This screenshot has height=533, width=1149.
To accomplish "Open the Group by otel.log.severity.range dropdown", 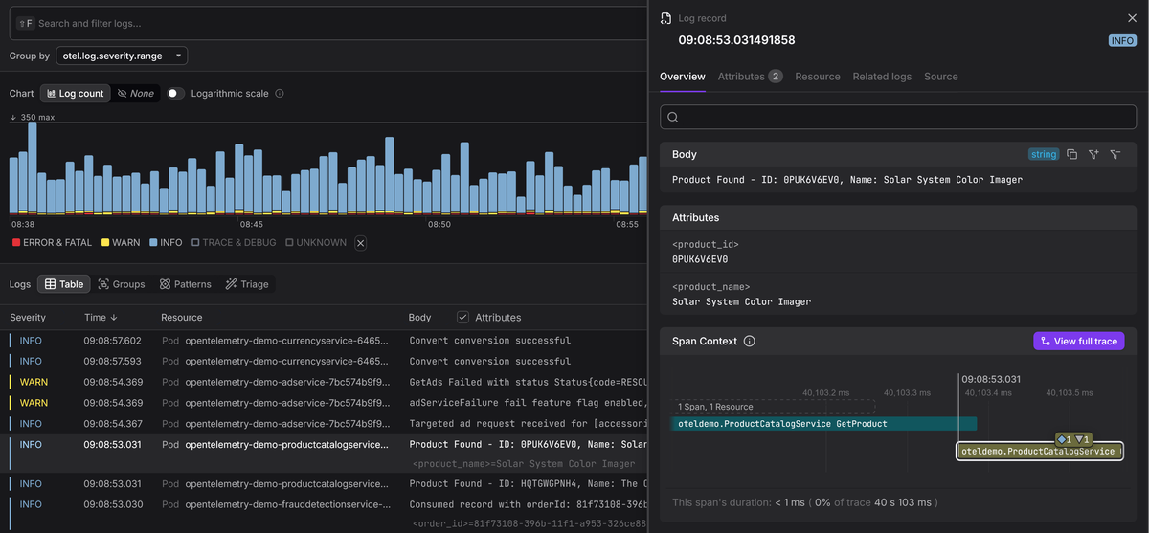I will click(122, 56).
